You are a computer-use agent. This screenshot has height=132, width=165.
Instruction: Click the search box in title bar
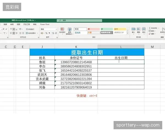coord(79,20)
